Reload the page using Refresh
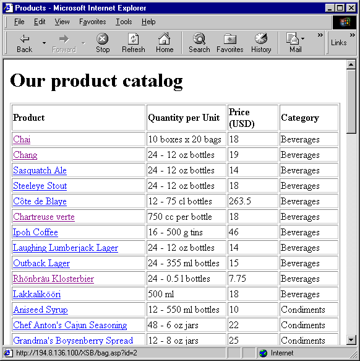Screen dimensions: 360x361 coord(134,43)
